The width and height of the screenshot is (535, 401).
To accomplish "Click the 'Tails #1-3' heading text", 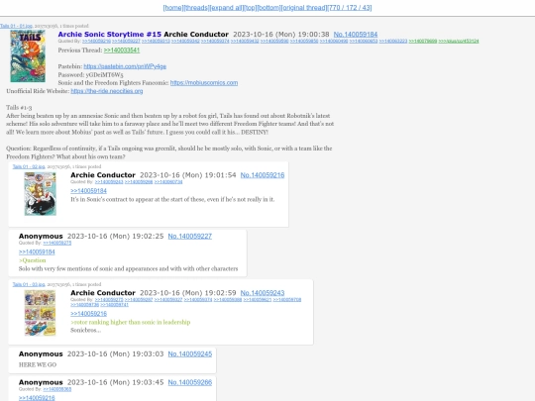I will point(19,107).
